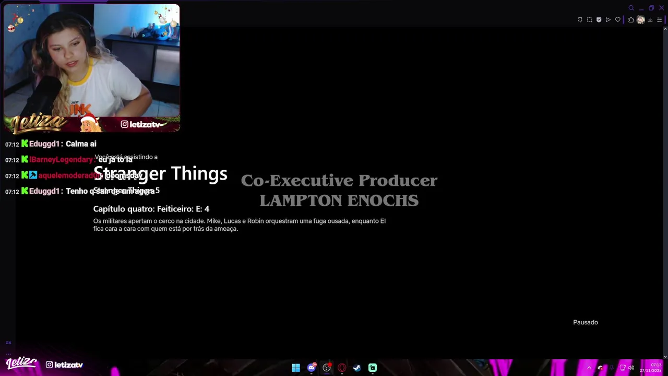This screenshot has height=376, width=668.
Task: Open Opera GX from the taskbar
Action: click(x=342, y=368)
